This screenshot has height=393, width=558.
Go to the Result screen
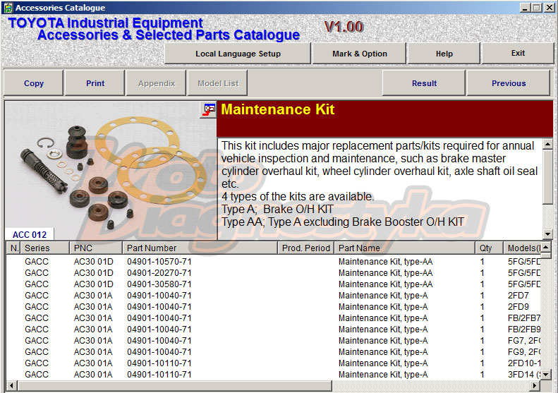424,83
